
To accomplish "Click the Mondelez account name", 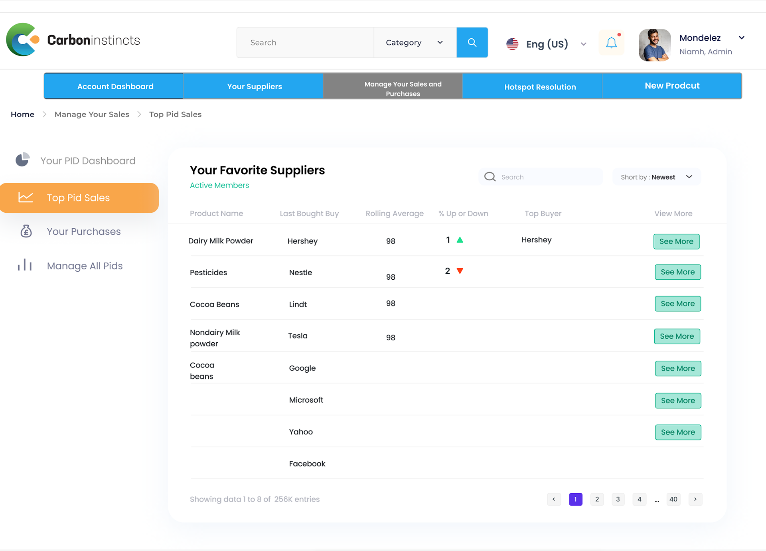I will (x=700, y=38).
